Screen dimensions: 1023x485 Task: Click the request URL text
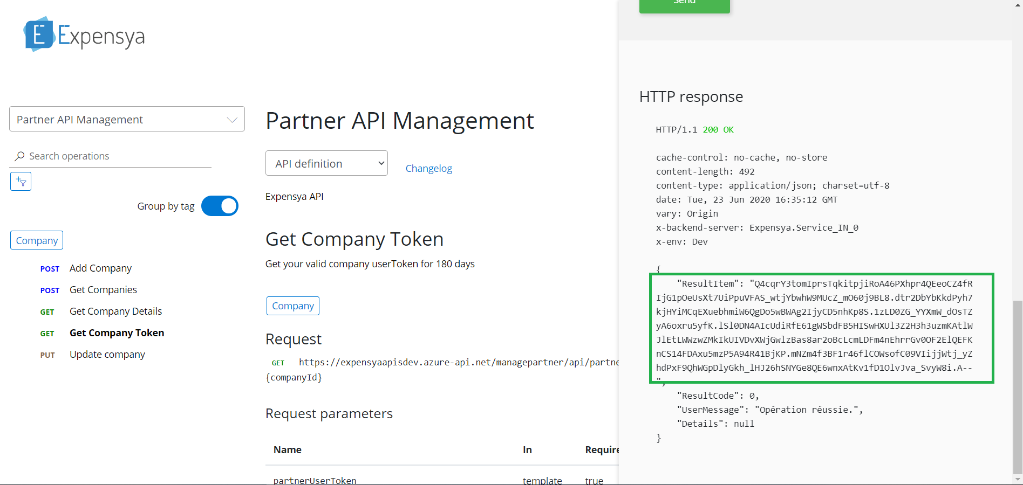point(459,362)
